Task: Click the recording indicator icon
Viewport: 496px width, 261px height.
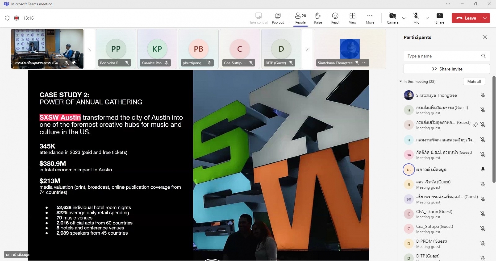Action: 17,18
